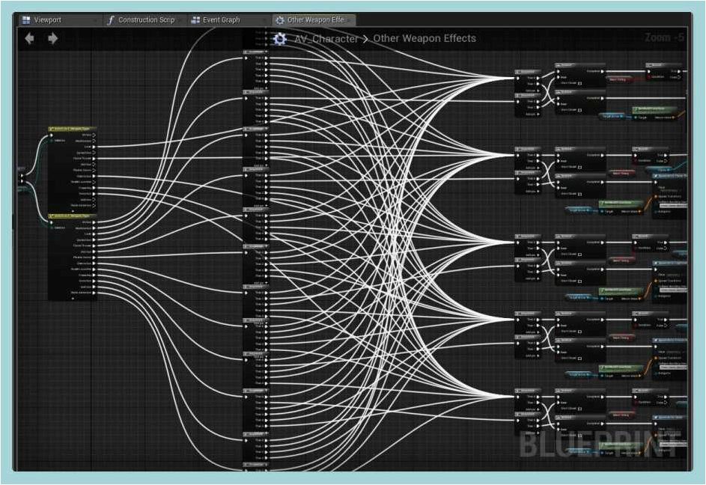Switch to the Event Graph tab
Viewport: 706px width, 485px height.
click(x=228, y=19)
